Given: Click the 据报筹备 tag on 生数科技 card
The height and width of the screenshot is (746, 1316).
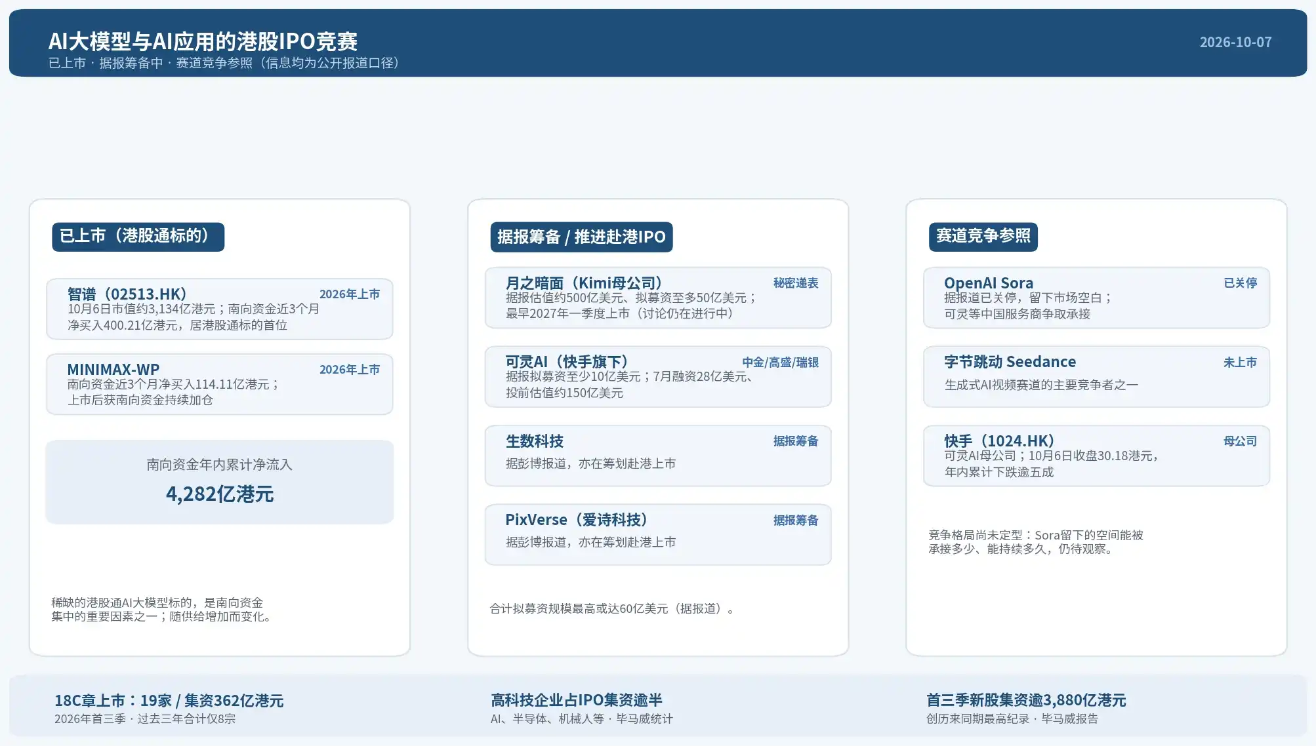Looking at the screenshot, I should point(796,441).
